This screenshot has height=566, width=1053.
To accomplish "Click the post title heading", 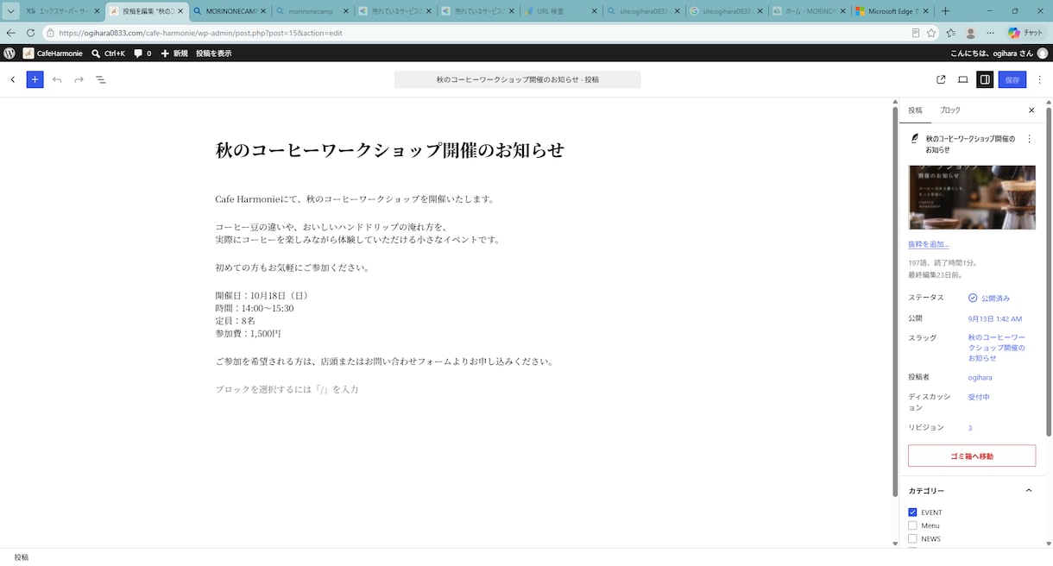I will point(389,150).
